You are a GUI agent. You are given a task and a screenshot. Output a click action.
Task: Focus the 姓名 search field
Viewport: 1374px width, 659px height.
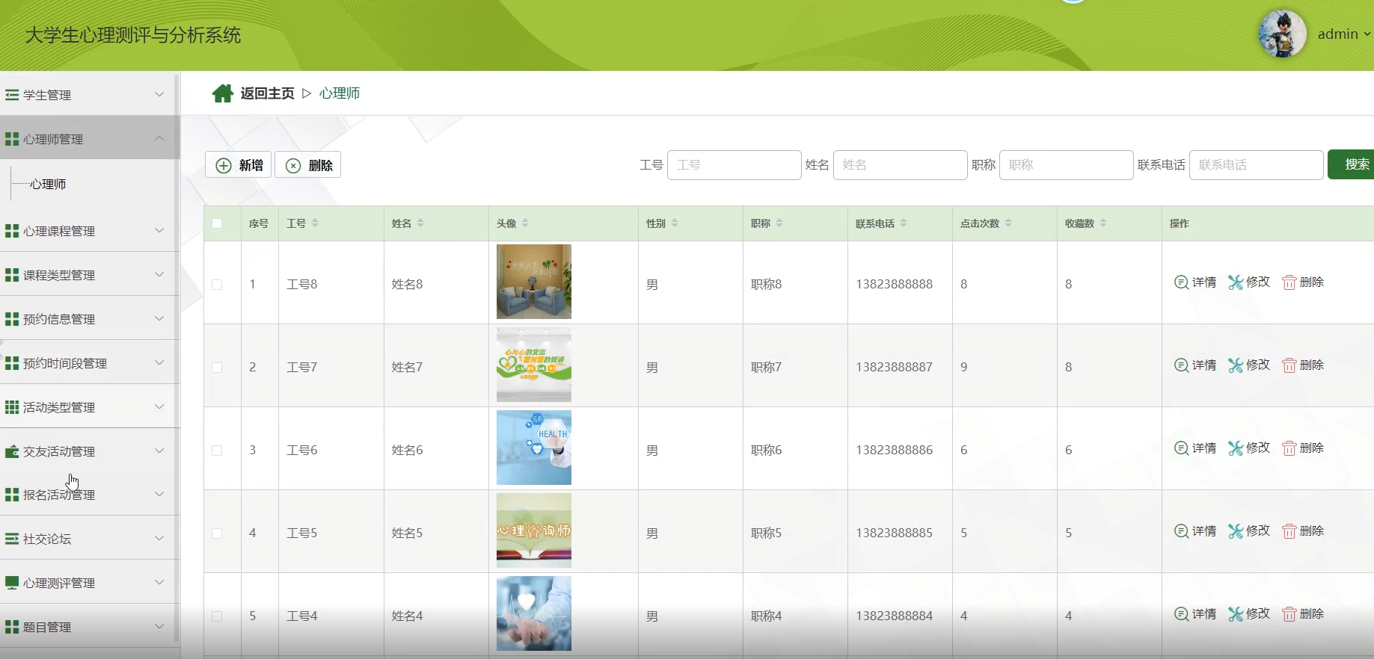click(900, 165)
